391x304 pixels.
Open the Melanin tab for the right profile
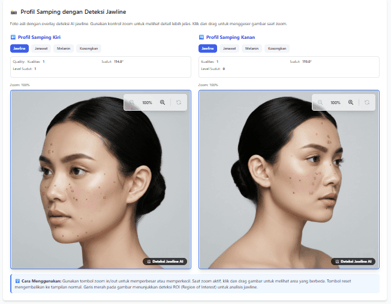click(252, 48)
